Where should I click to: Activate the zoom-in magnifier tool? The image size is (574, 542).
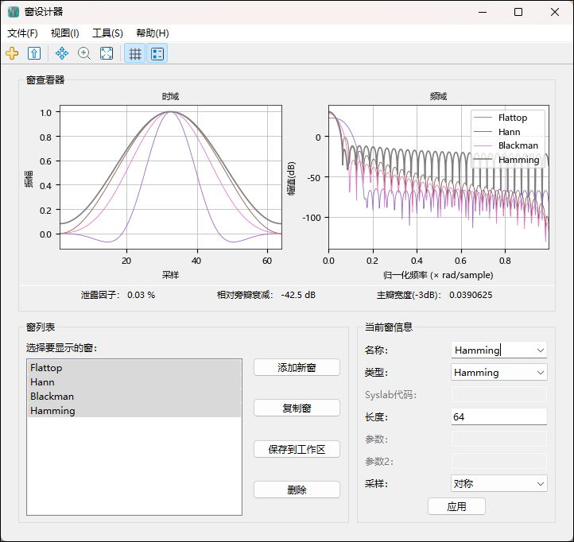pos(83,54)
